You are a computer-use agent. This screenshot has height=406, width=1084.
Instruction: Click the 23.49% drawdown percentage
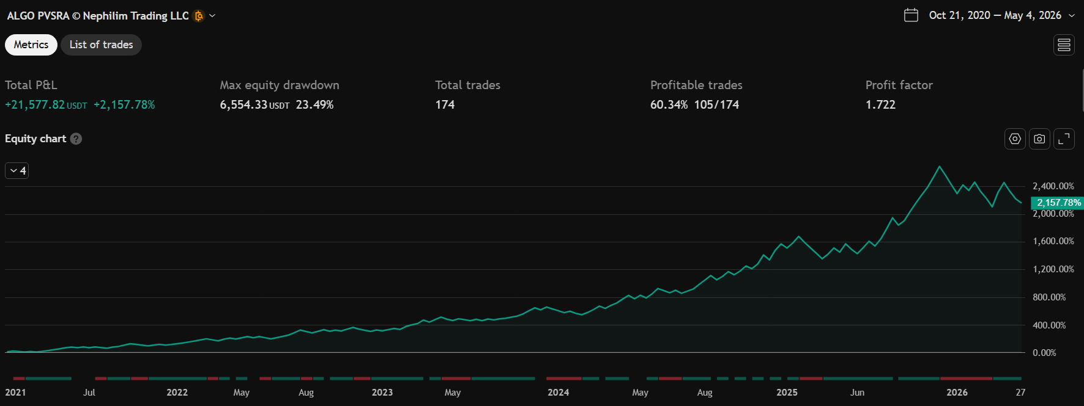pos(314,105)
